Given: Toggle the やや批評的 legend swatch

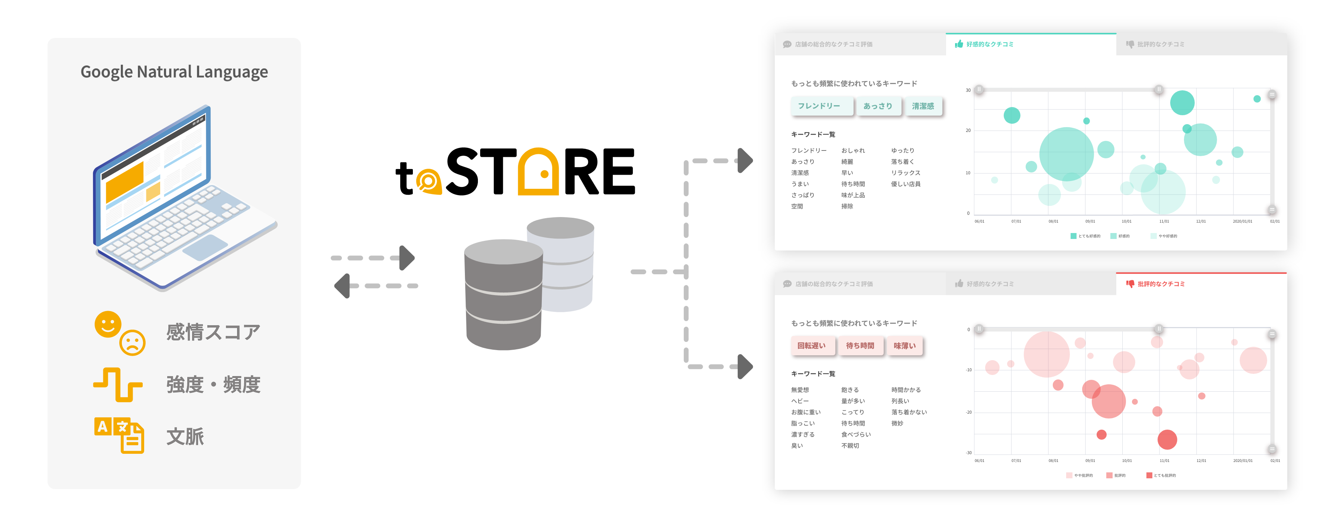Looking at the screenshot, I should coord(1069,475).
